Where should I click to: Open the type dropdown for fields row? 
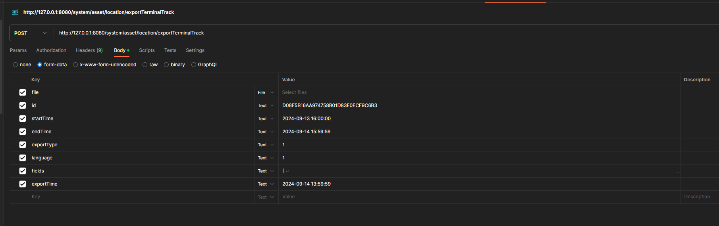(x=266, y=171)
